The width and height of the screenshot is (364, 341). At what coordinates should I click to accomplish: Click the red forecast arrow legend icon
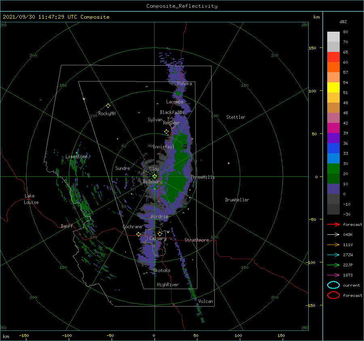[333, 224]
